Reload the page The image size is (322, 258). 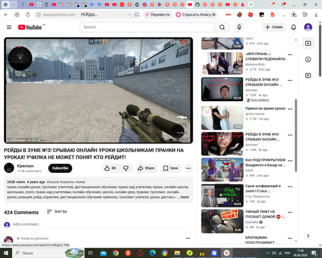click(28, 15)
